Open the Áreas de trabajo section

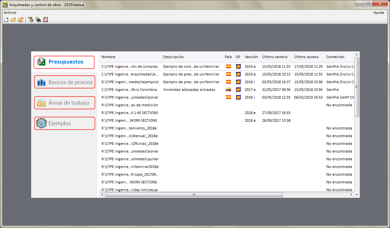(x=65, y=103)
